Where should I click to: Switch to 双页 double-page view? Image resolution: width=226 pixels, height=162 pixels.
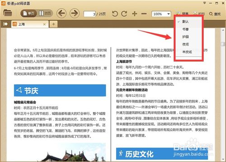click(45, 13)
